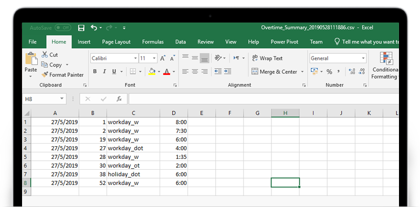Open the File tab
Screen dimensions: 420x207
point(33,42)
